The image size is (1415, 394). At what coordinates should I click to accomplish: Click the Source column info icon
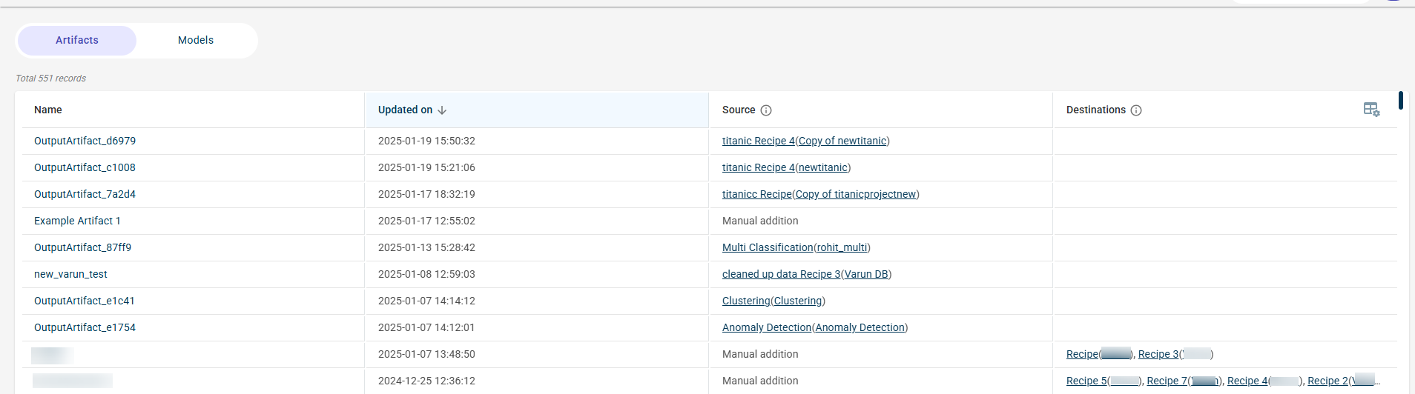766,110
